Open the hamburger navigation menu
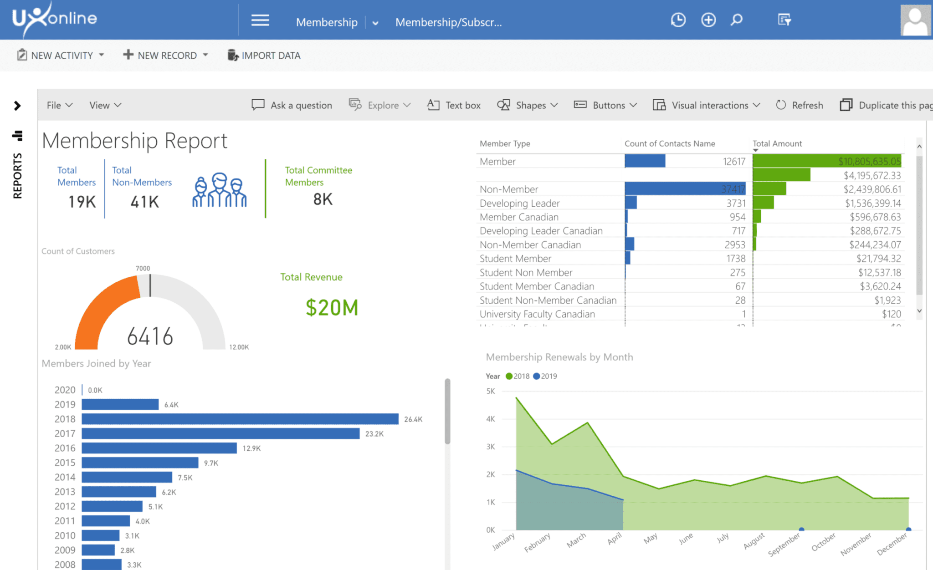Image resolution: width=933 pixels, height=570 pixels. (260, 20)
